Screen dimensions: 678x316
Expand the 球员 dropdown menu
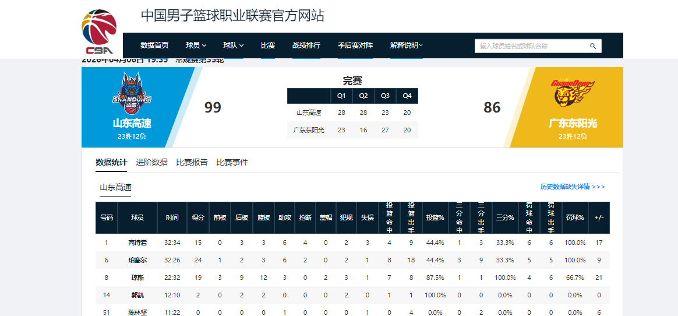196,45
